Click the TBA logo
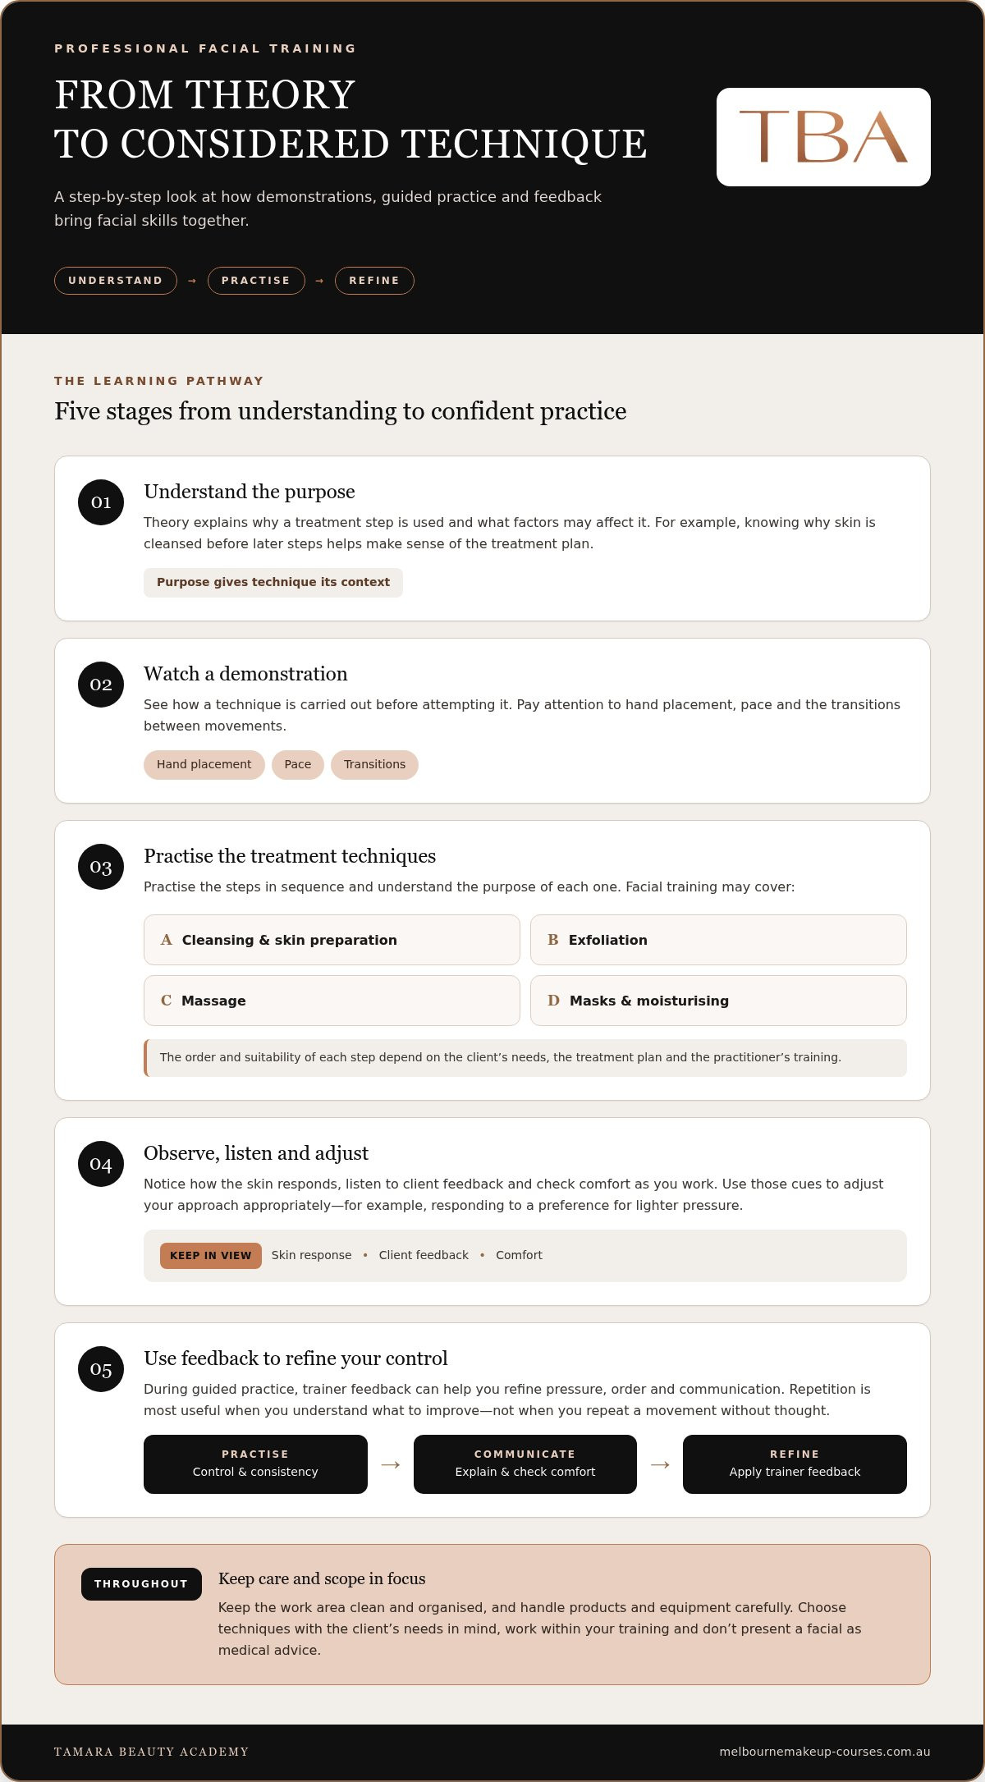 point(823,137)
